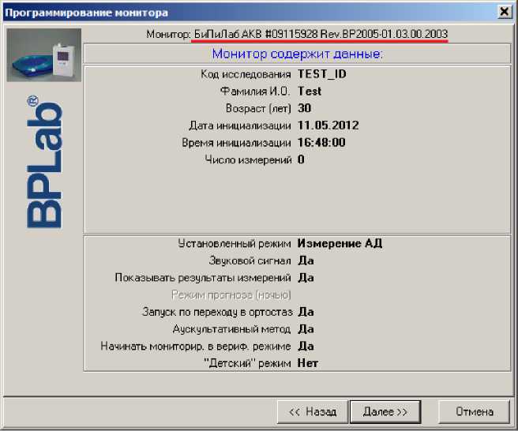This screenshot has width=518, height=431.
Task: Click the Звуковой сигнал value Да
Action: (x=306, y=260)
